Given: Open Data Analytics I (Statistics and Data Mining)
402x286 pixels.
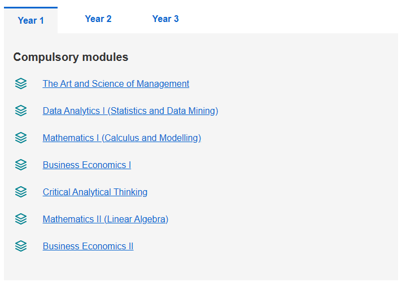Looking at the screenshot, I should pos(130,111).
